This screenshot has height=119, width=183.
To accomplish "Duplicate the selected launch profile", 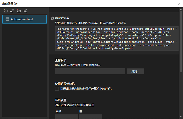I will tap(12, 11).
